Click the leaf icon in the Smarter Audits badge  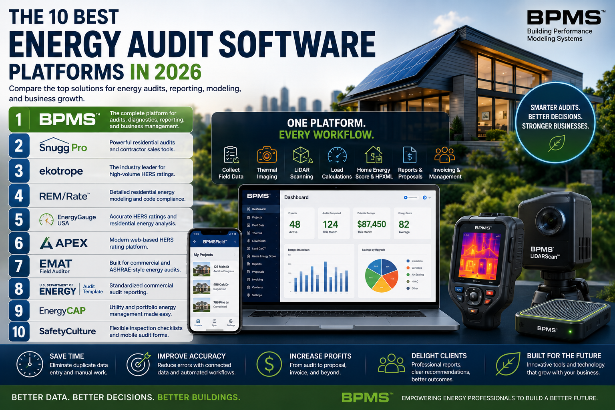pyautogui.click(x=557, y=143)
